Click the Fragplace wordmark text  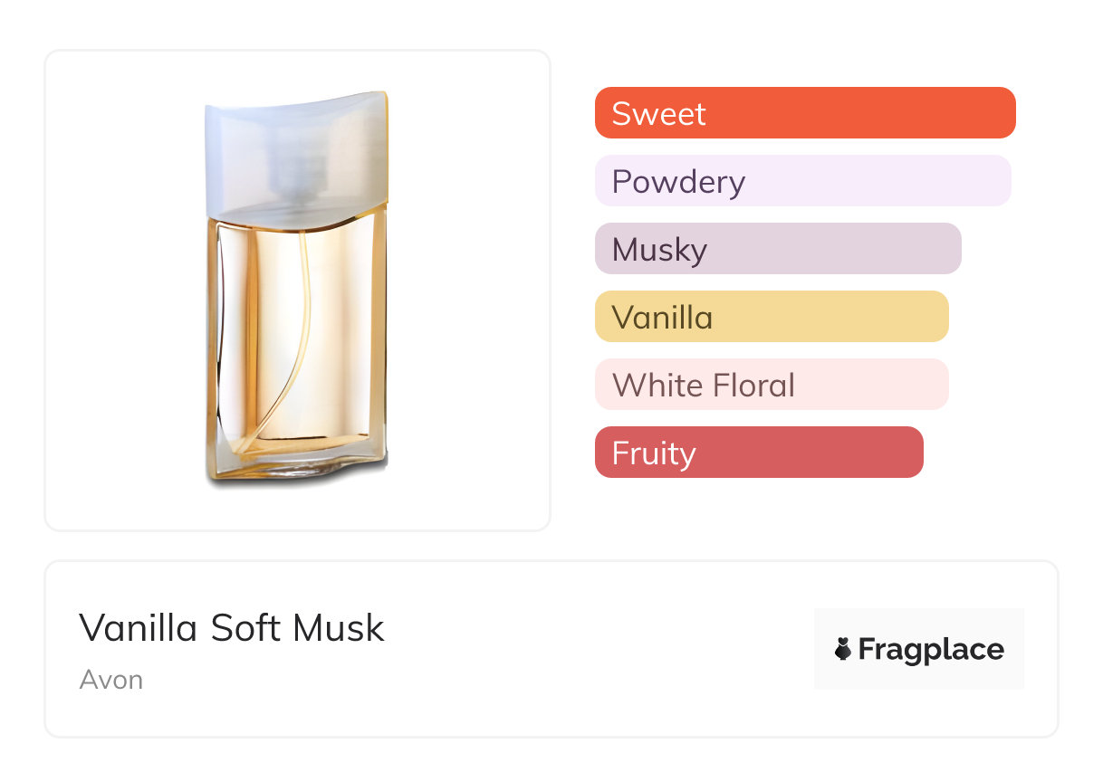coord(931,650)
